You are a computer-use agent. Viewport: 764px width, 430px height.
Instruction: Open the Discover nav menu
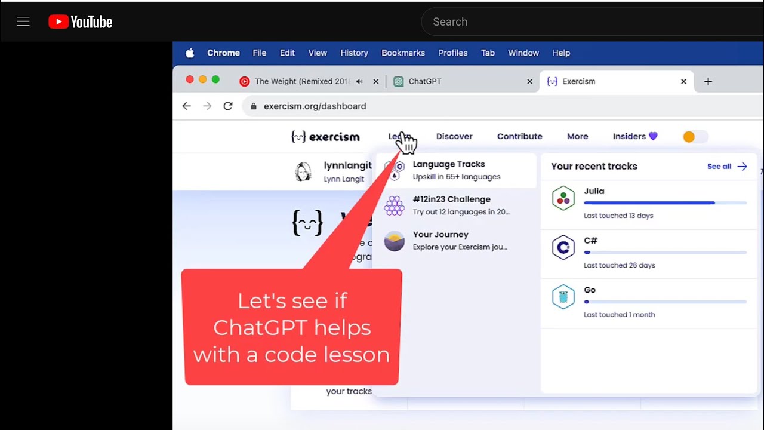click(x=454, y=136)
